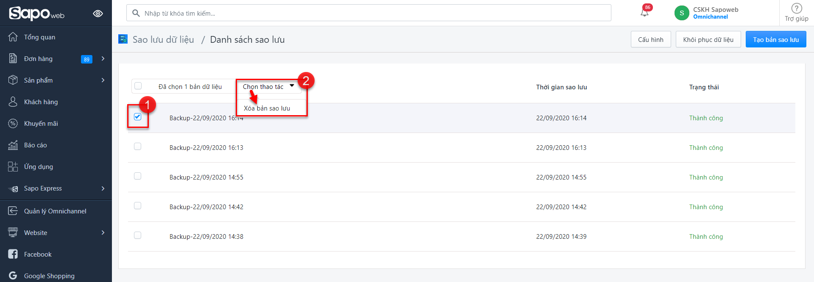
Task: Click the eye icon to view storefront
Action: (98, 14)
